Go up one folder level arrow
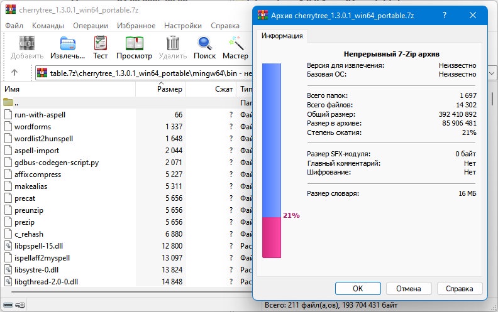Viewport: 498px width, 312px height. coord(14,73)
